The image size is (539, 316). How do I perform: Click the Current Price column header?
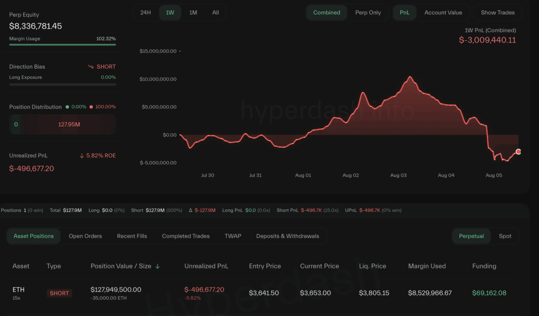tap(319, 266)
